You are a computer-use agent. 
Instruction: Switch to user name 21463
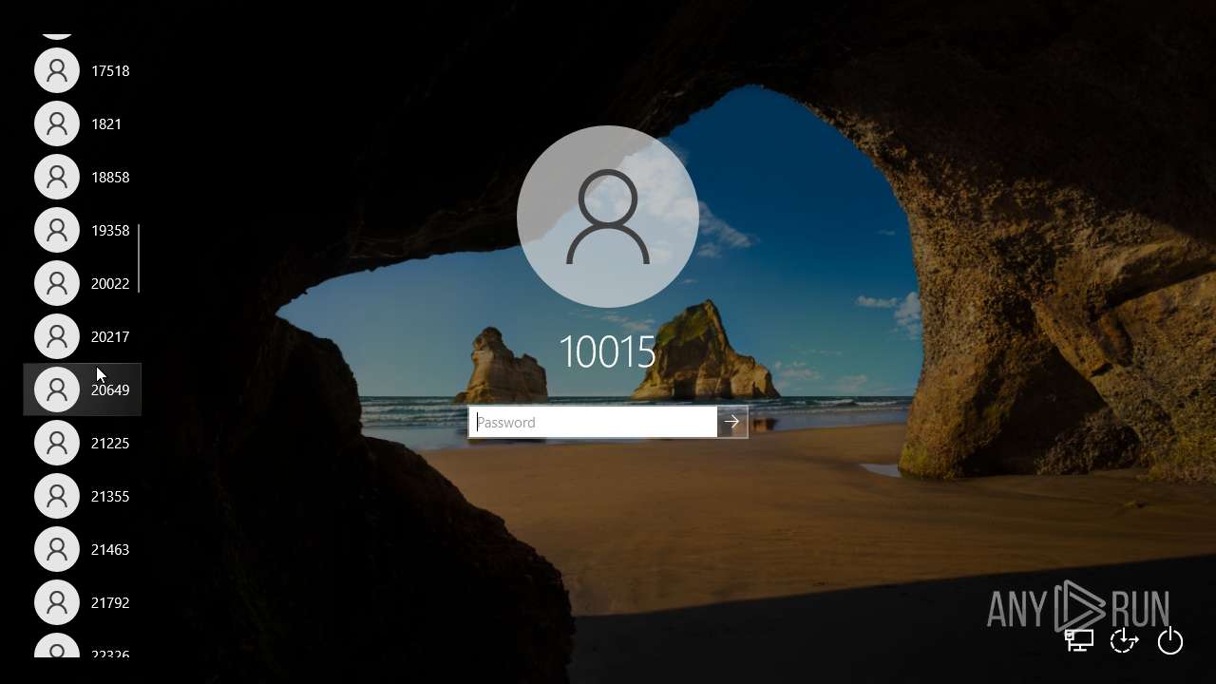[x=110, y=550]
